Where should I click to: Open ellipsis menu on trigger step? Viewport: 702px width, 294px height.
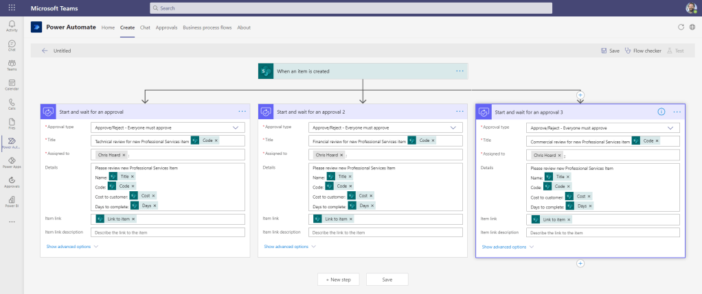click(460, 71)
